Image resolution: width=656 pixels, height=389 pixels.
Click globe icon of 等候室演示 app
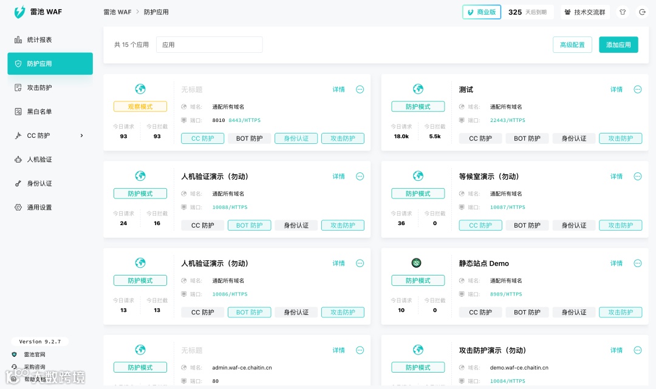418,175
